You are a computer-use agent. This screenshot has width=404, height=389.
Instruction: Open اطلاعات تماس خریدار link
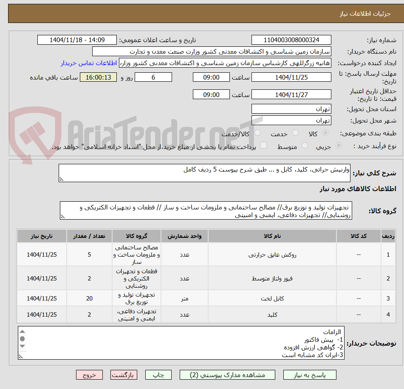tap(89, 63)
